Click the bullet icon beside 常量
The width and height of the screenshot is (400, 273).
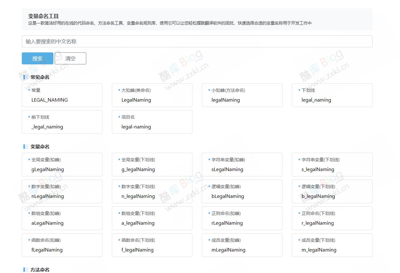coord(29,90)
